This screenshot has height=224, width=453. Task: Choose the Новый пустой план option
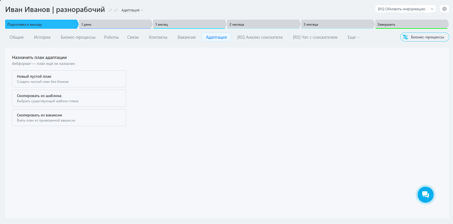[x=69, y=79]
